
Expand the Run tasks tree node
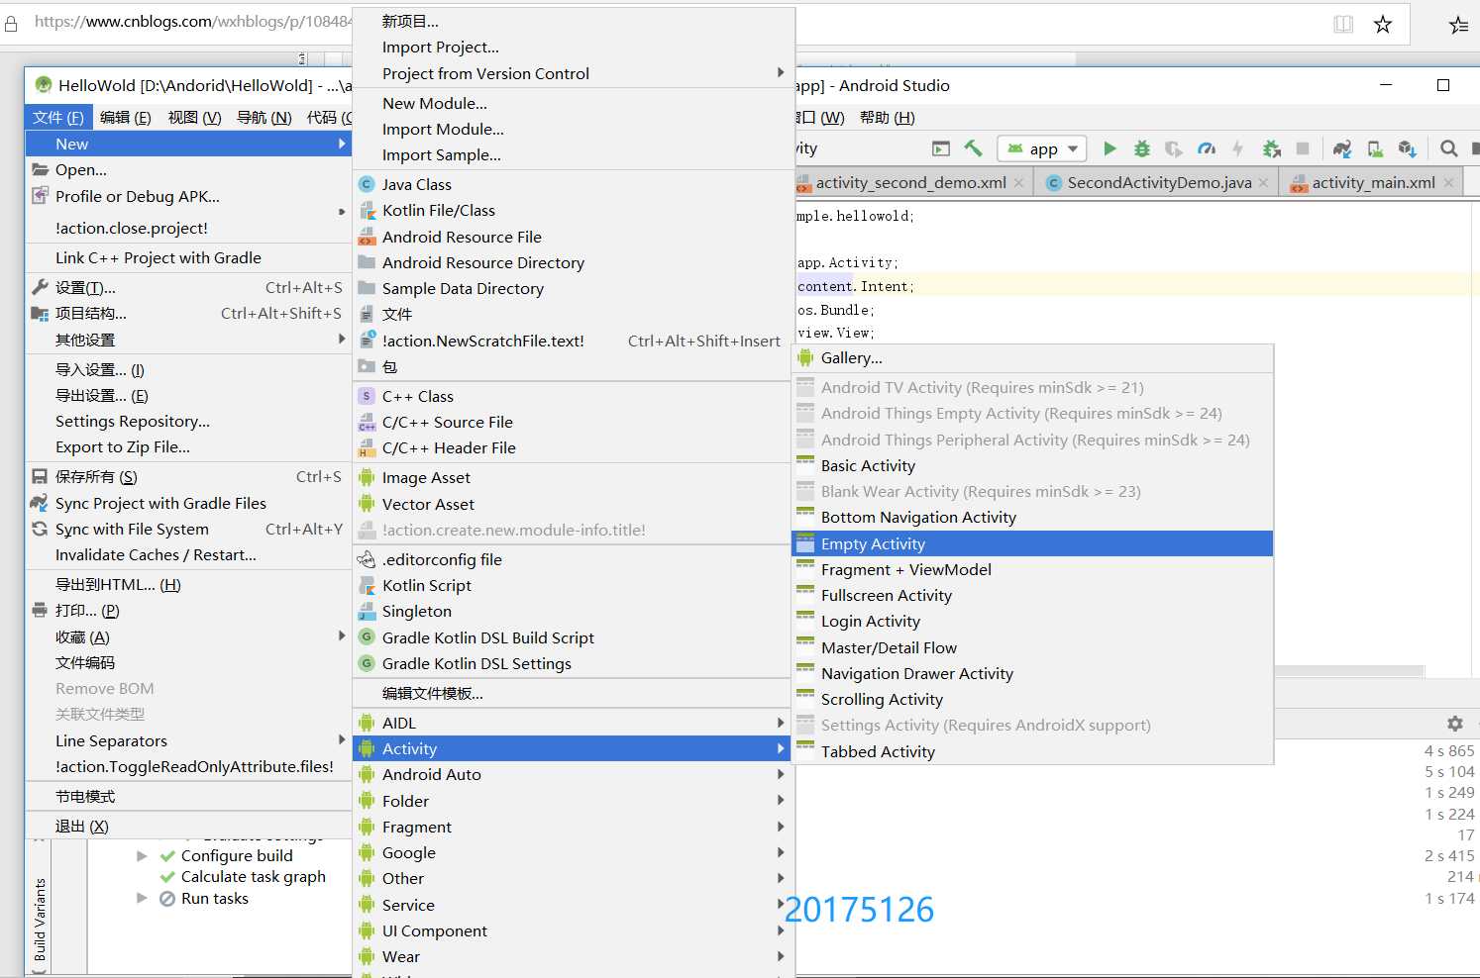pyautogui.click(x=142, y=898)
